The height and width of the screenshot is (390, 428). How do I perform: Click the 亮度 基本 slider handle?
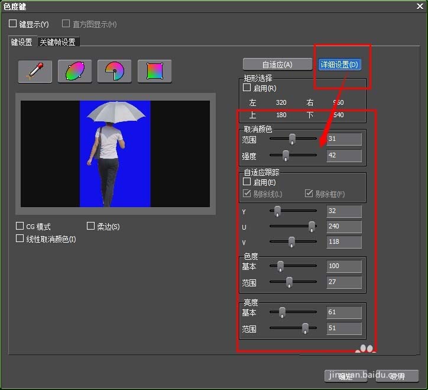coord(282,312)
